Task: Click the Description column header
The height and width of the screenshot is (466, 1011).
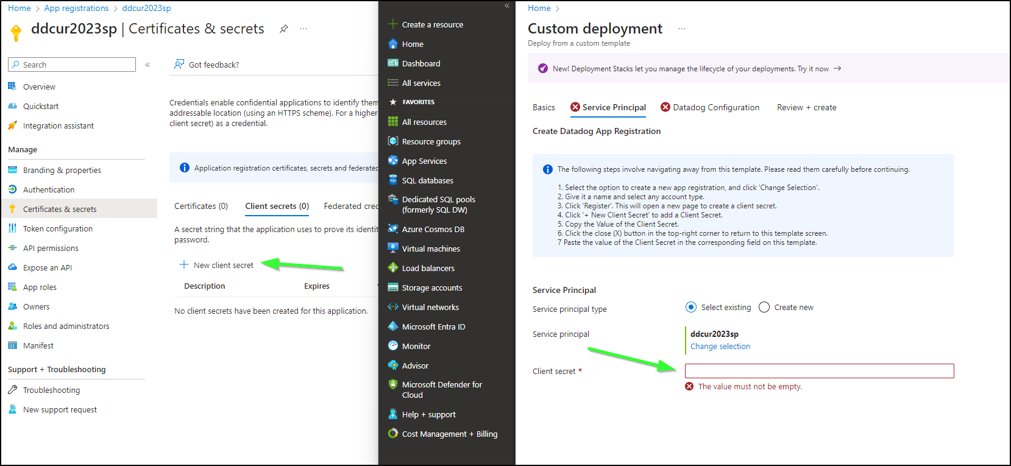Action: tap(205, 286)
